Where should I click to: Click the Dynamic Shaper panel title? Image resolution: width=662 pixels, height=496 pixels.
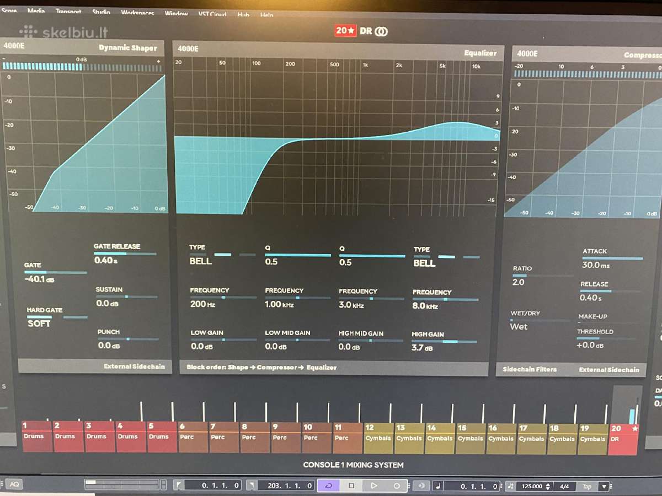[x=128, y=48]
